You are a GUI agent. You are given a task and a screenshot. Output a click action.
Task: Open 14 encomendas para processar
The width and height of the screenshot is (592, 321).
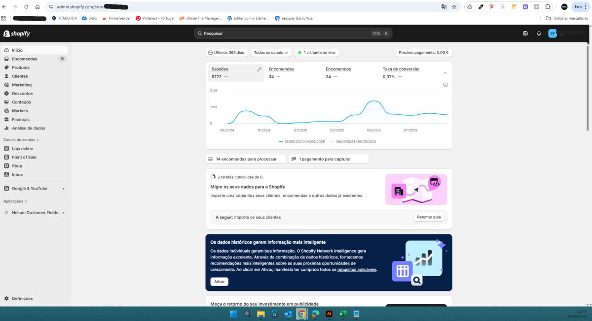pyautogui.click(x=246, y=159)
